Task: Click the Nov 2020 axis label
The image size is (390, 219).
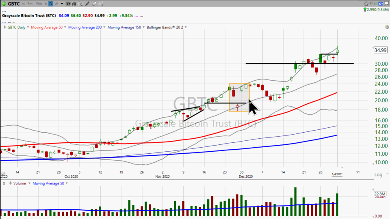Action: 162,176
